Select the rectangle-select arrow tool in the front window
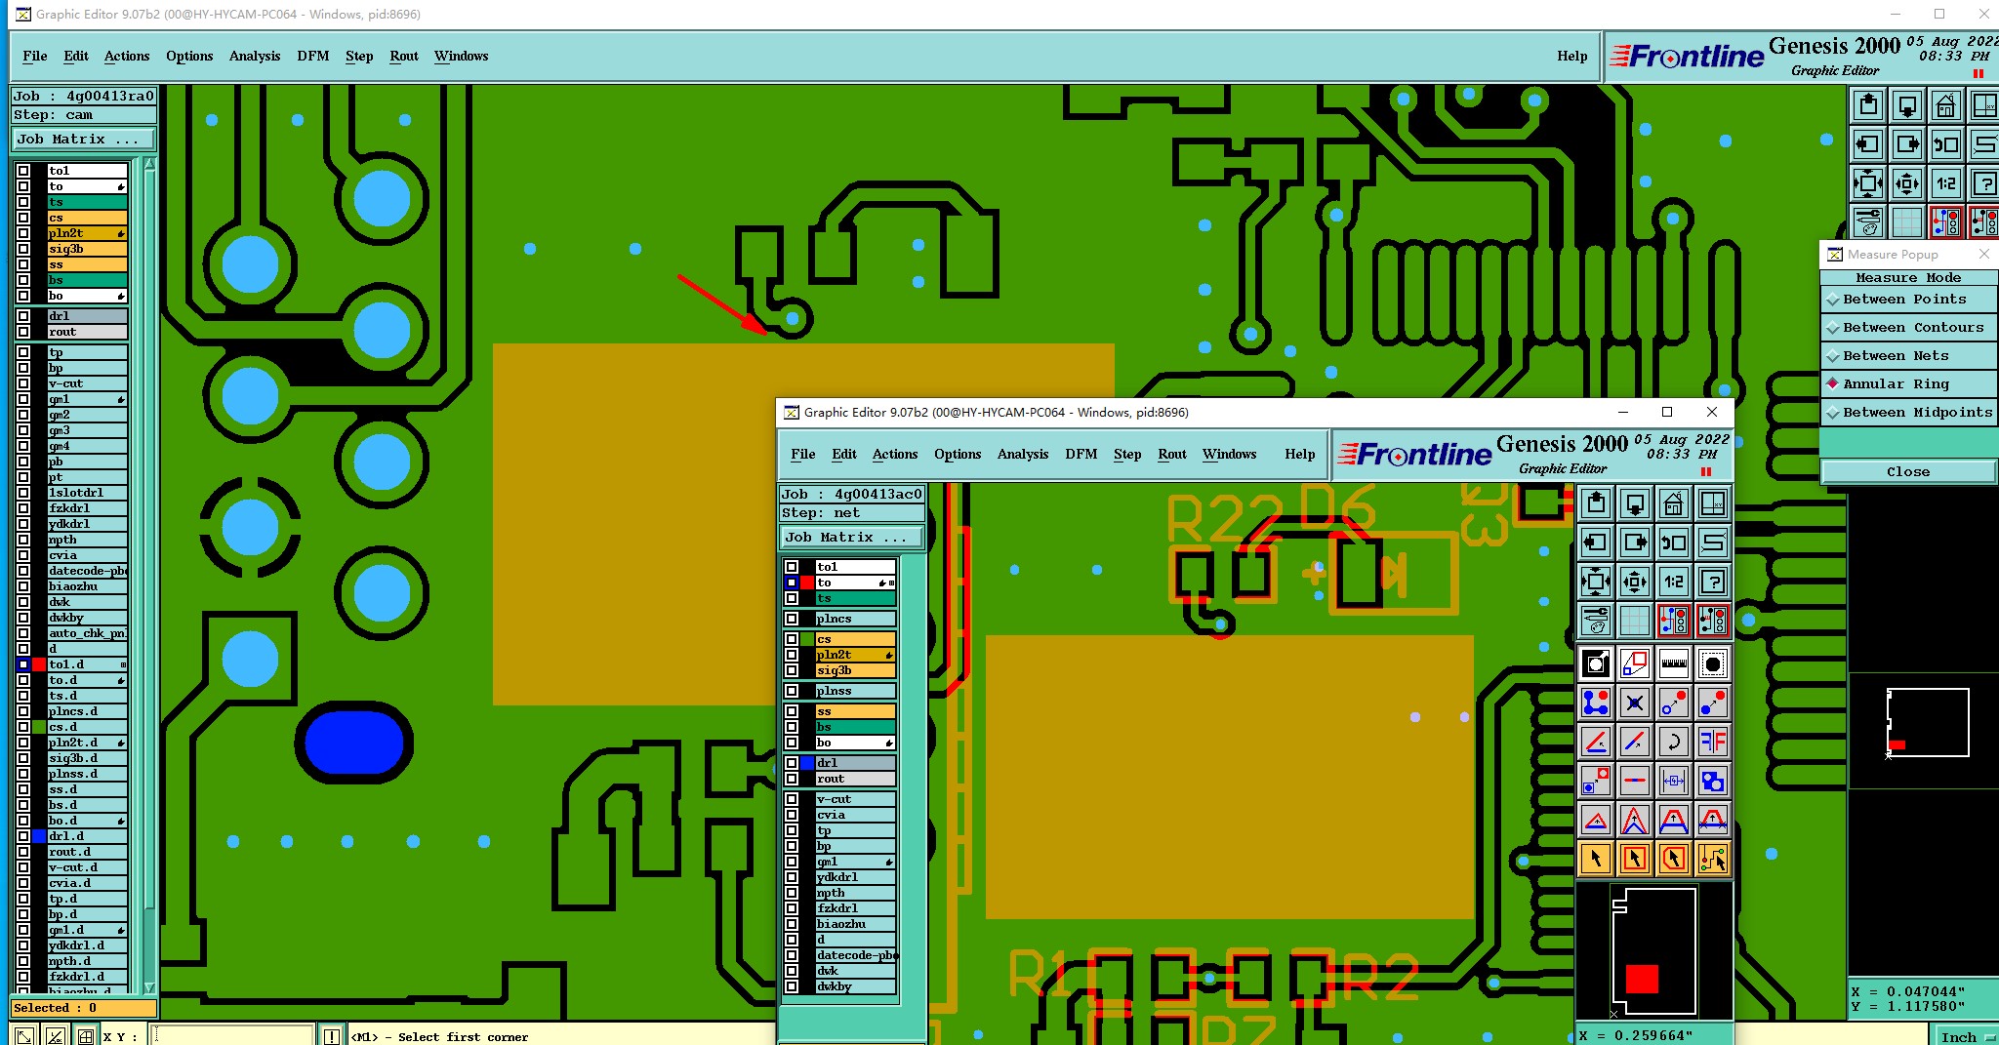This screenshot has height=1045, width=1999. 1635,860
